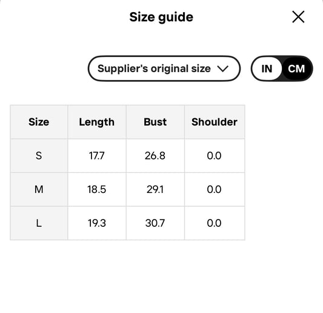The height and width of the screenshot is (313, 323).
Task: Click the 17.7 length value
Action: 97,156
